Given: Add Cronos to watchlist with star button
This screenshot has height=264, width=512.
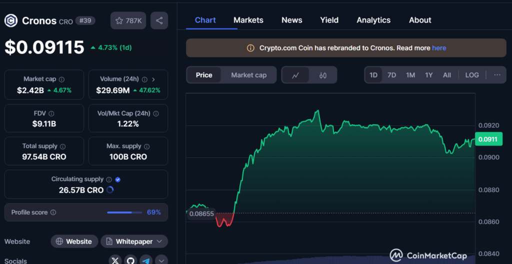Looking at the screenshot, I should click(x=128, y=21).
